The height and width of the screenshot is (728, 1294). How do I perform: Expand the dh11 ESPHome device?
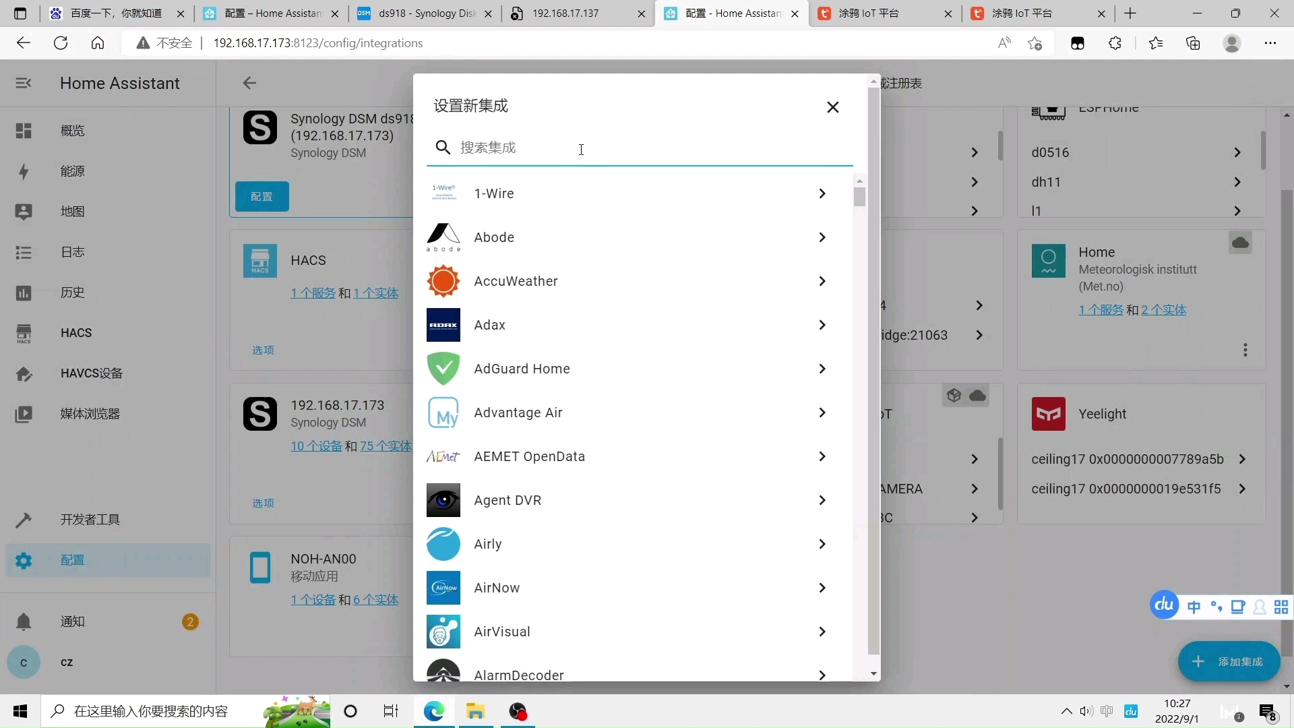pyautogui.click(x=1237, y=182)
